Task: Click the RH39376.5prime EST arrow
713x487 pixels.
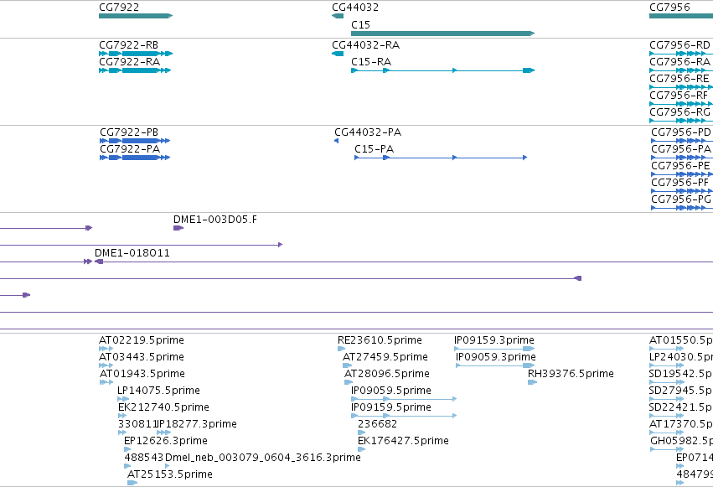Action: [533, 382]
